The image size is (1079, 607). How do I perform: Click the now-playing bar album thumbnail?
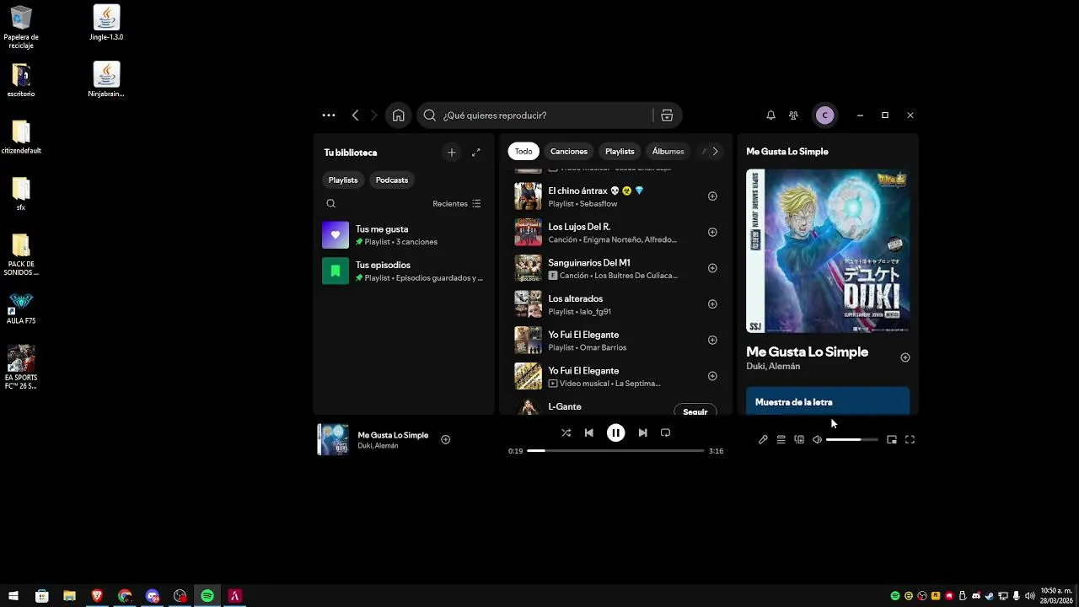tap(333, 439)
